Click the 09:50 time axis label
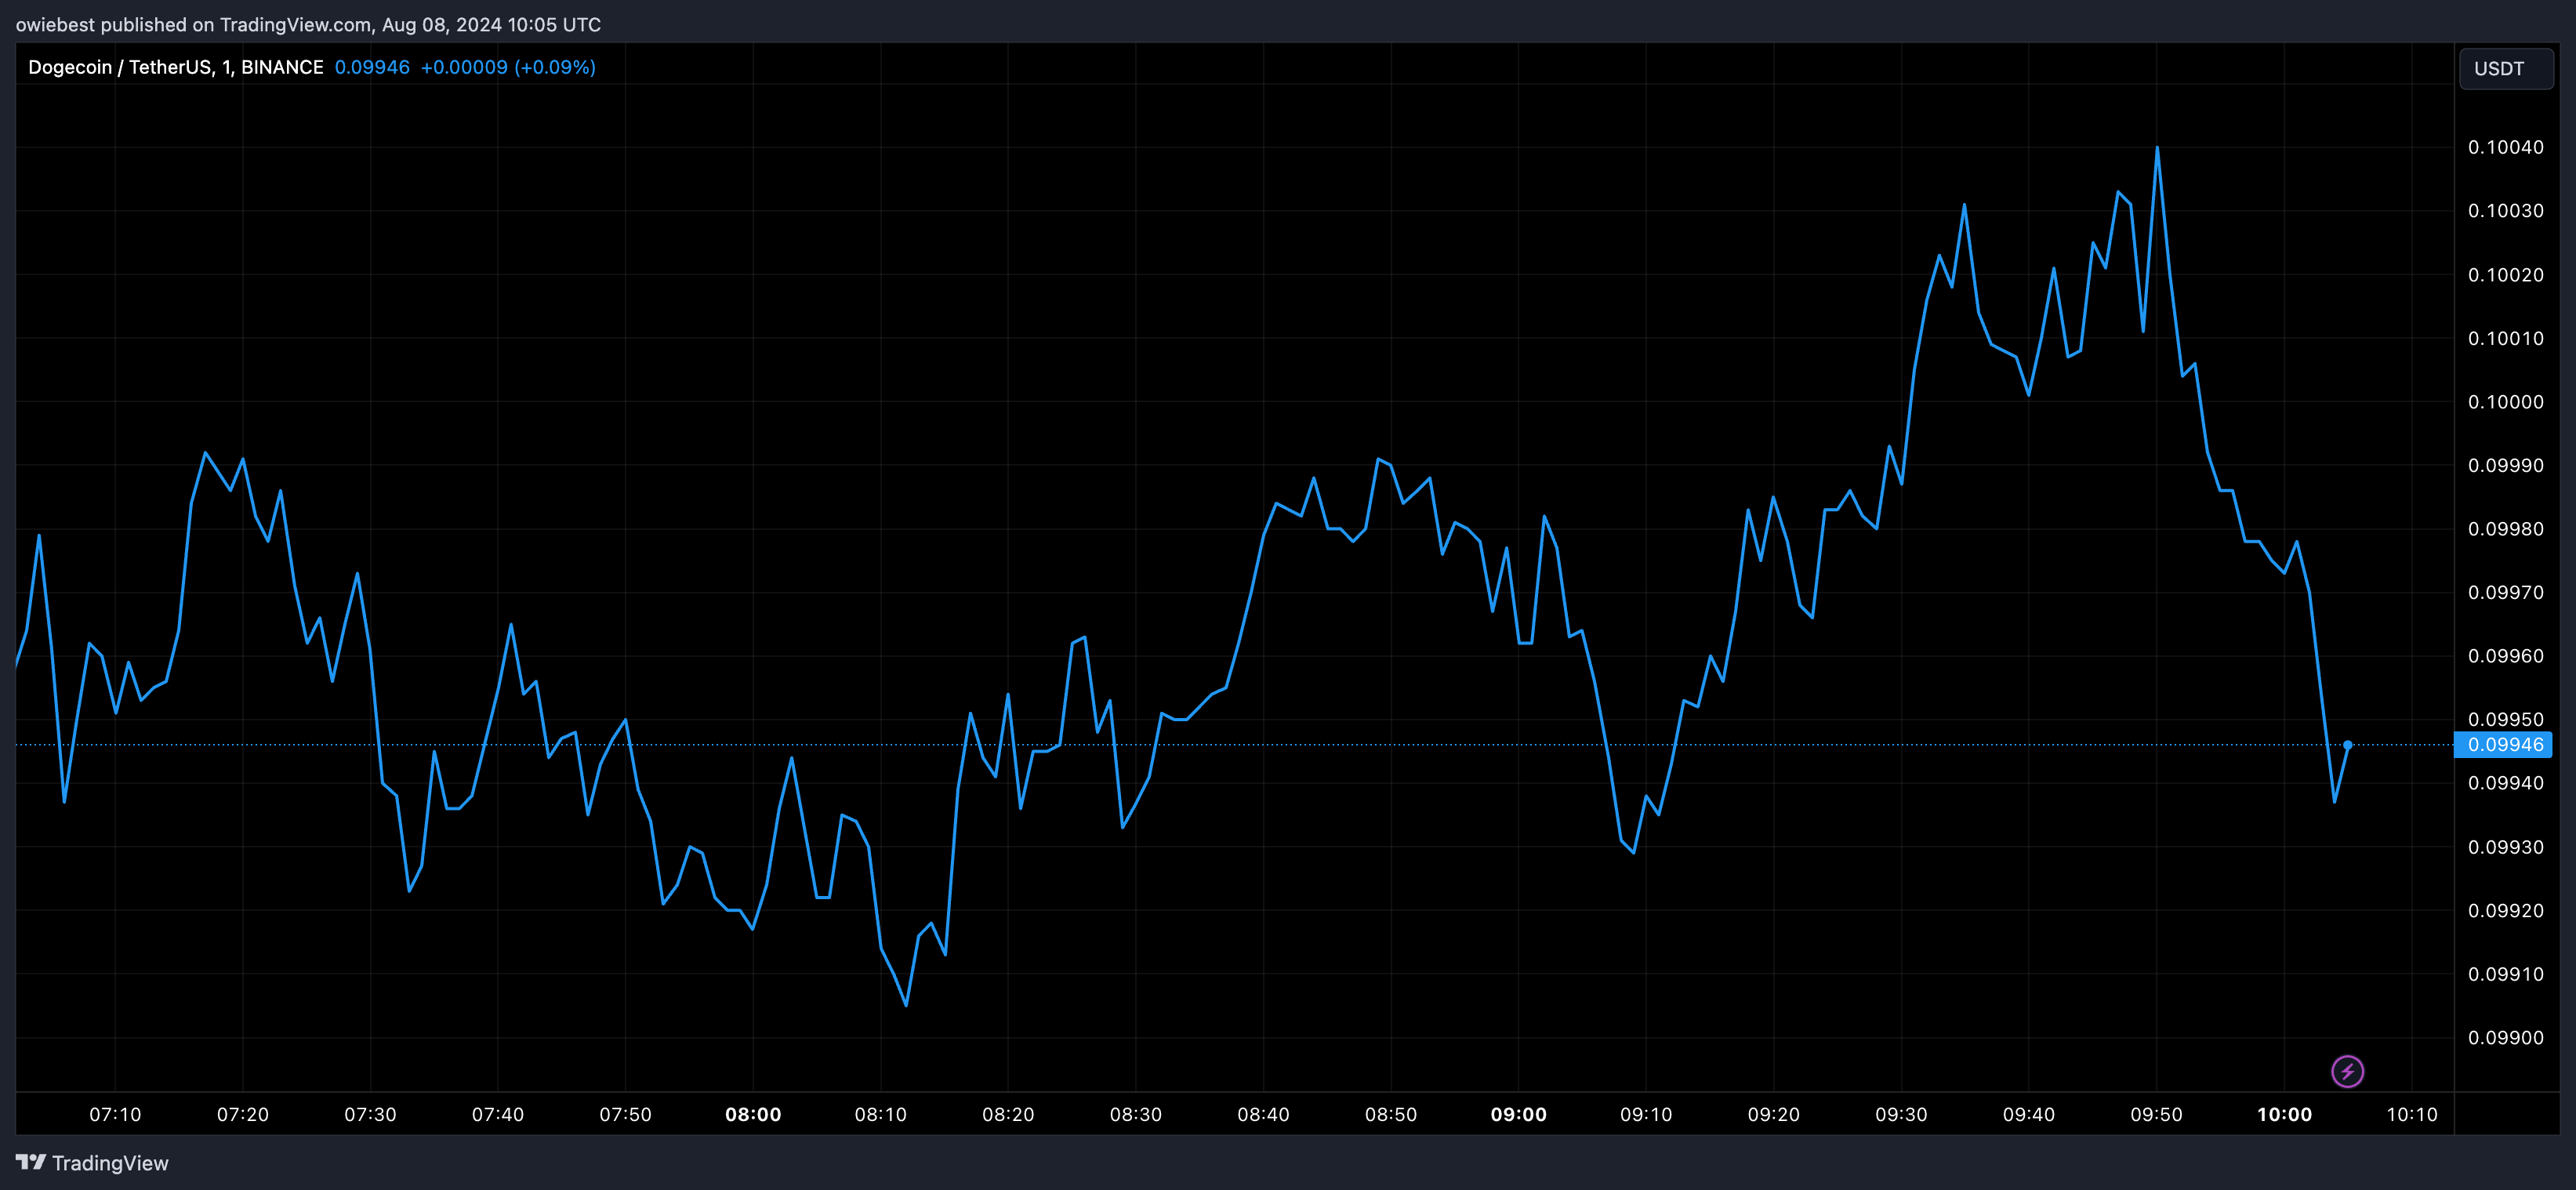The image size is (2576, 1190). click(2156, 1114)
